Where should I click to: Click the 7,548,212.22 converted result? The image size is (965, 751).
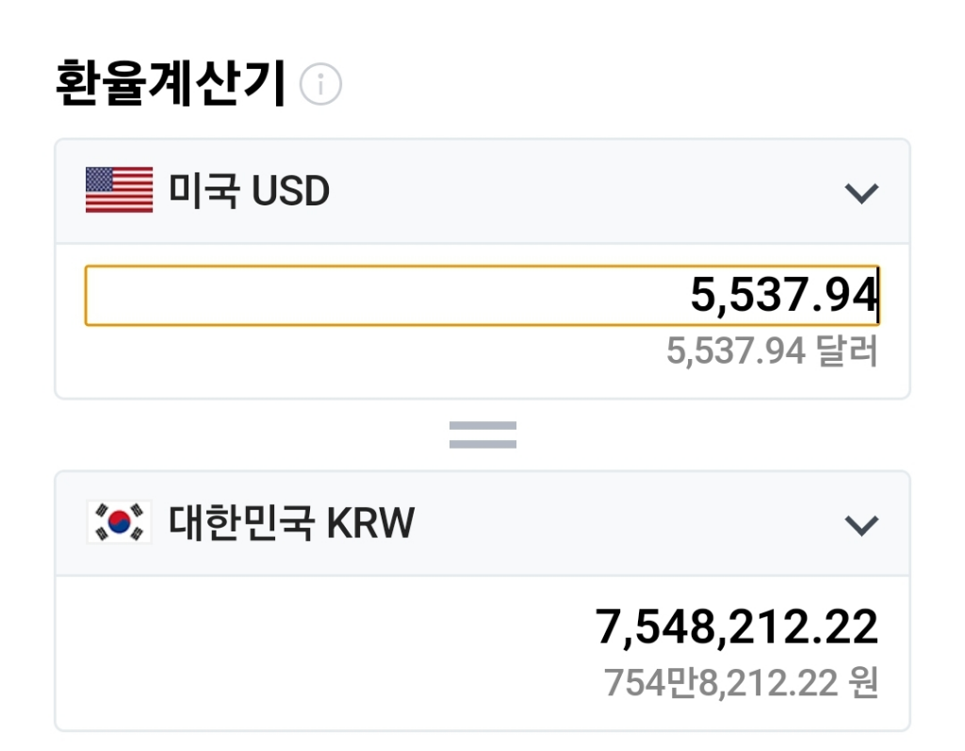click(x=736, y=629)
